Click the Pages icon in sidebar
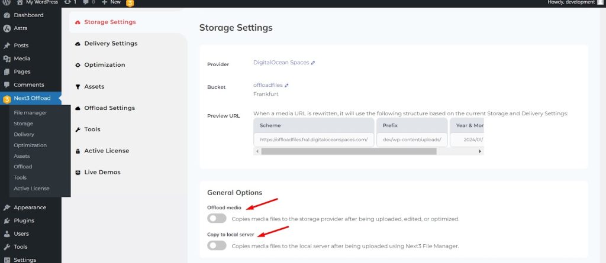The height and width of the screenshot is (263, 606). 7,72
